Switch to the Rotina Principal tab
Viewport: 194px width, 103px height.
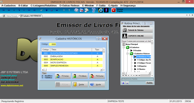click(x=10, y=16)
